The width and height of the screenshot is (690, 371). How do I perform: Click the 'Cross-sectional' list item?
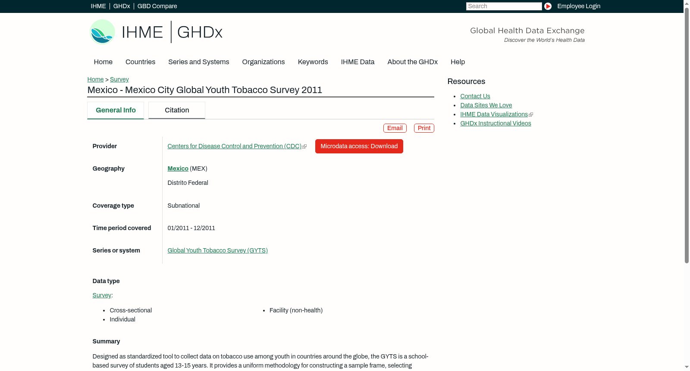coord(131,311)
